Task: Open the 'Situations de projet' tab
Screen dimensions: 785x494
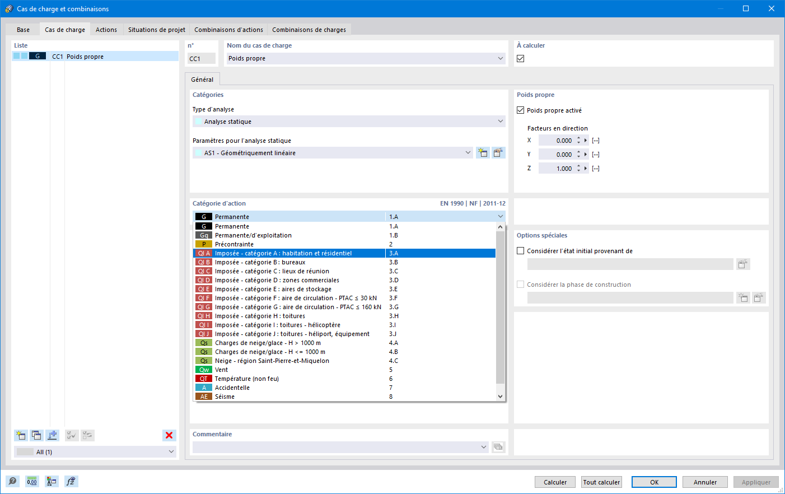Action: pyautogui.click(x=157, y=30)
